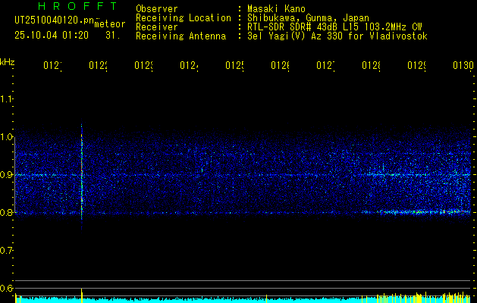Viewport: 477px width, 303px height.
Task: Select the observer name Masaki Kano
Action: coord(277,9)
